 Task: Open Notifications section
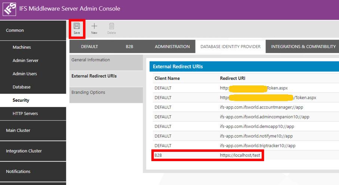tap(33, 172)
